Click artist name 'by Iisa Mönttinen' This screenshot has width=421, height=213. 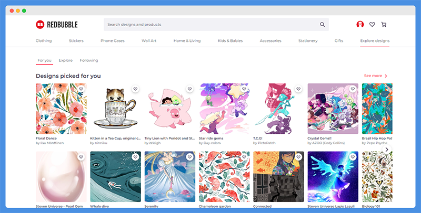[49, 143]
